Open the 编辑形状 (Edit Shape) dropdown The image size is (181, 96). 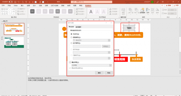[22, 9]
